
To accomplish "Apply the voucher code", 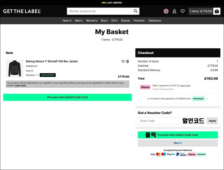I will tap(212, 121).
